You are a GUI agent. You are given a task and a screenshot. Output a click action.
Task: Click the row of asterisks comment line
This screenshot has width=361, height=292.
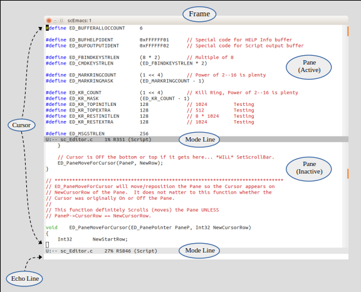[165, 180]
